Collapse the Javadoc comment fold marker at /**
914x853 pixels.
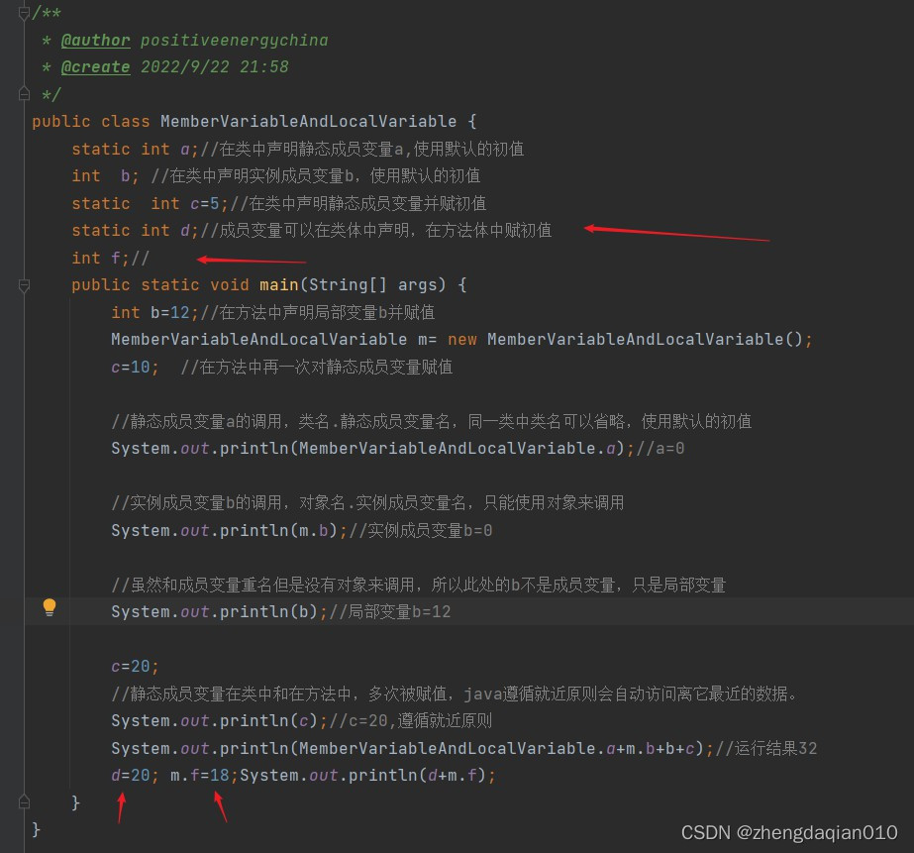point(24,14)
